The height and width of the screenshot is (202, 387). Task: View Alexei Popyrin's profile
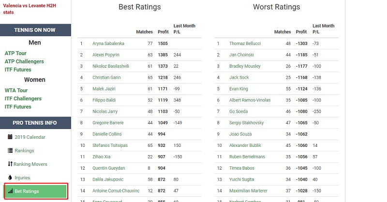[x=106, y=55]
